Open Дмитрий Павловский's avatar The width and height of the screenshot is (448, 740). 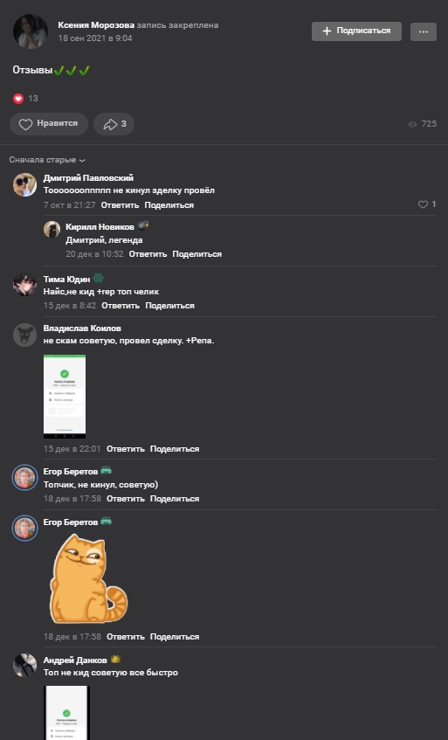point(25,184)
